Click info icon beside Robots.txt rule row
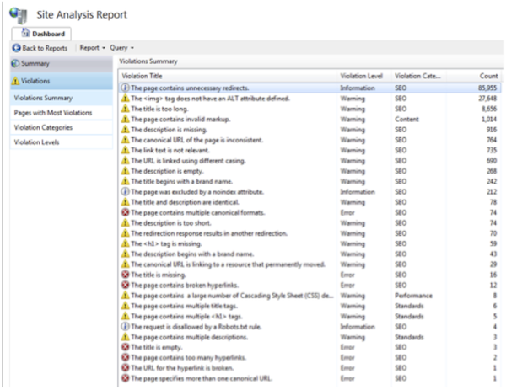Image resolution: width=506 pixels, height=390 pixels. (125, 327)
